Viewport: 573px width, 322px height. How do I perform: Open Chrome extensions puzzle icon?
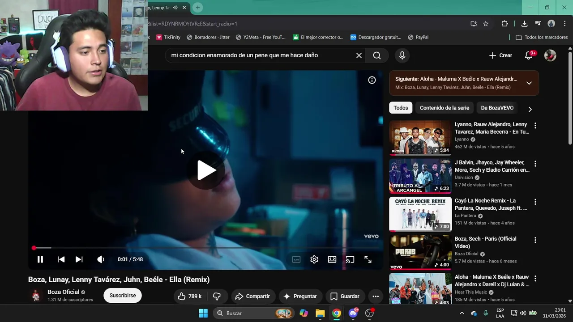pos(505,24)
